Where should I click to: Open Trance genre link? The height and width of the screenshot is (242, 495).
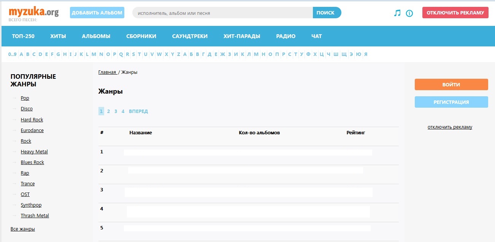pyautogui.click(x=28, y=184)
